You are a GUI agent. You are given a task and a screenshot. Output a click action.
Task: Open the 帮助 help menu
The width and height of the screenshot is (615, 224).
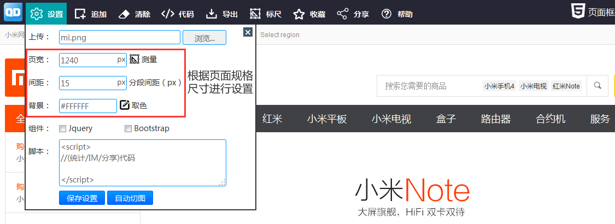(x=397, y=14)
